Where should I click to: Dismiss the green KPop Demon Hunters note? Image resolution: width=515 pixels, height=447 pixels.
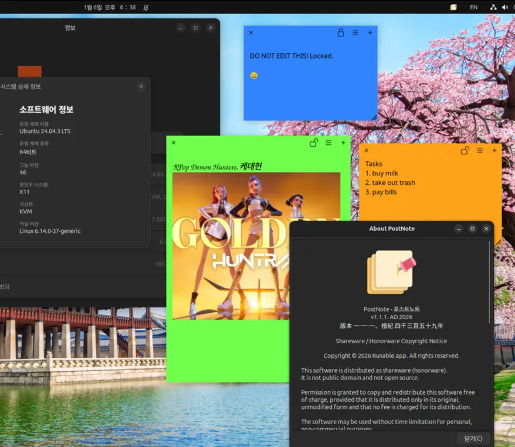pos(174,143)
